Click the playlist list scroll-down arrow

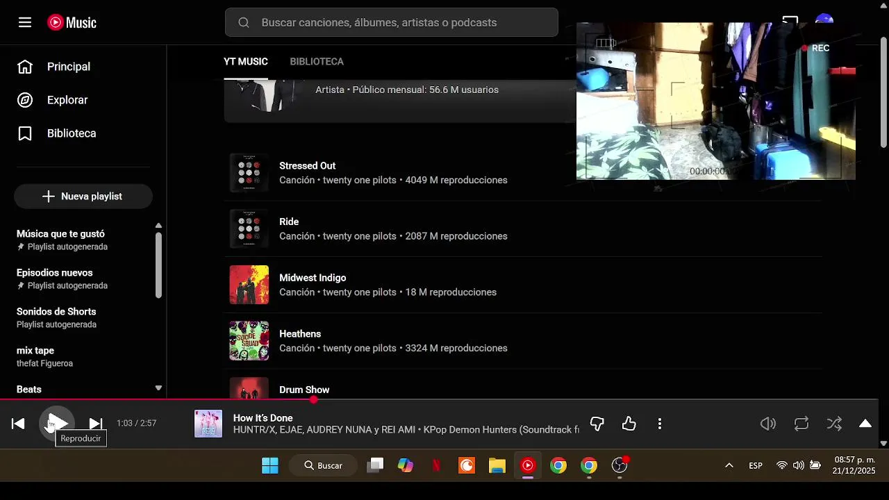pos(158,388)
